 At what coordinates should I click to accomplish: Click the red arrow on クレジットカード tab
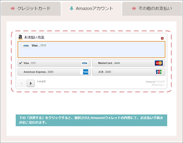(13, 8)
